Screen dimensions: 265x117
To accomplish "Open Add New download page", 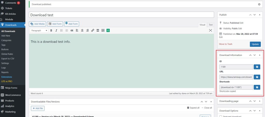I will 6,36.
